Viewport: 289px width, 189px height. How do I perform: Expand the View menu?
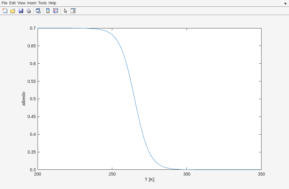point(21,3)
